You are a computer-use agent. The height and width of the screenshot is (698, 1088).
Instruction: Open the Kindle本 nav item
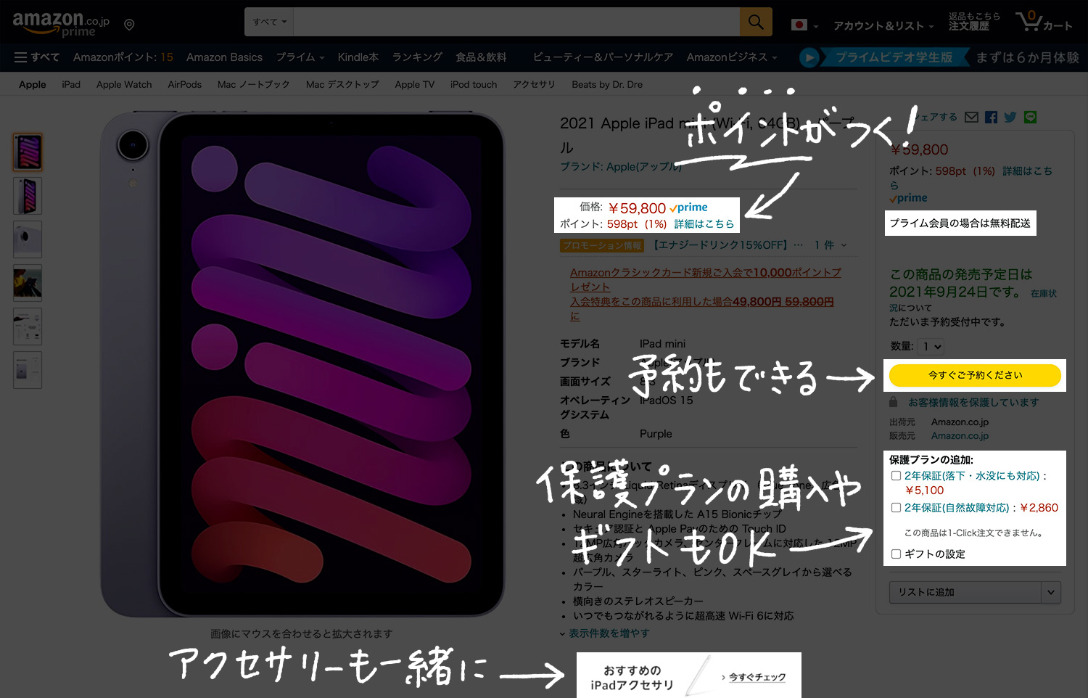point(358,57)
